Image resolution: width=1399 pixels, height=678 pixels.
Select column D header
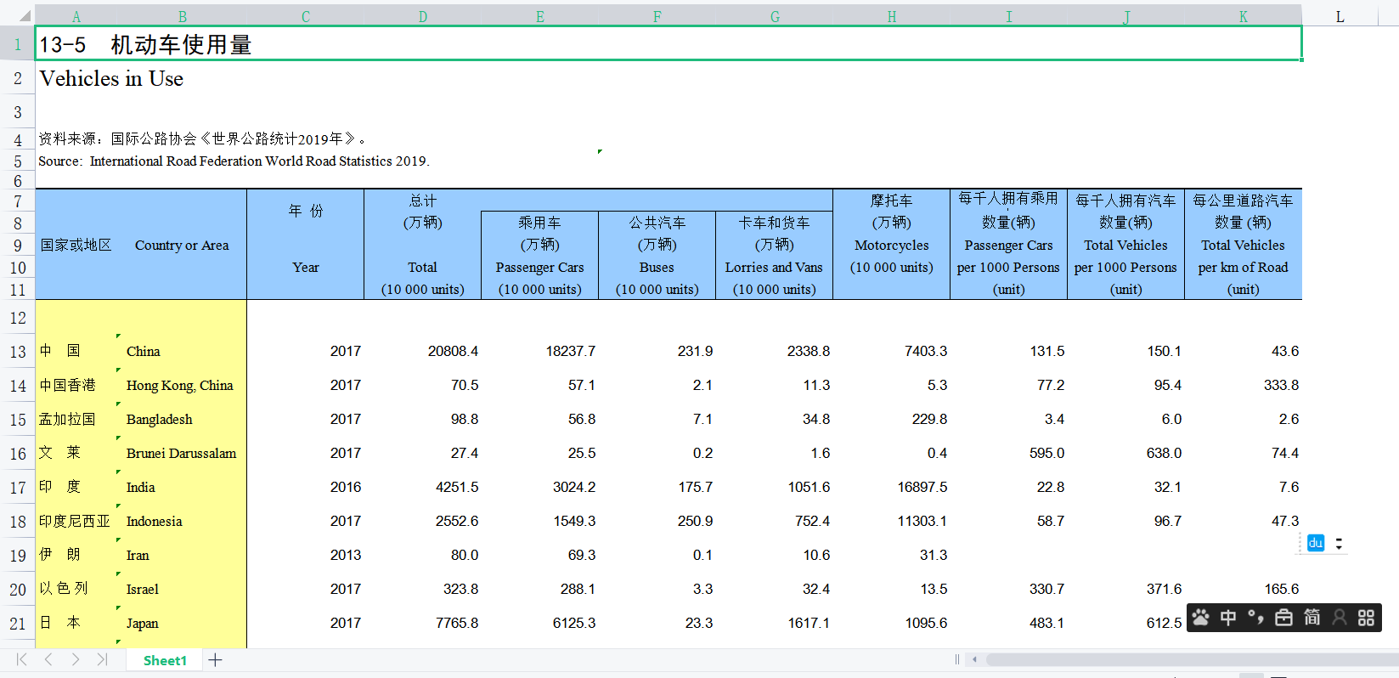tap(423, 16)
